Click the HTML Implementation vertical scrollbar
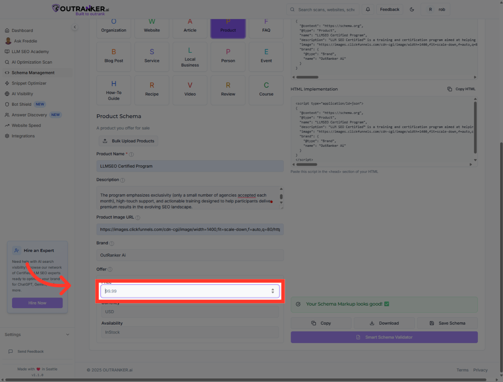 [x=475, y=127]
